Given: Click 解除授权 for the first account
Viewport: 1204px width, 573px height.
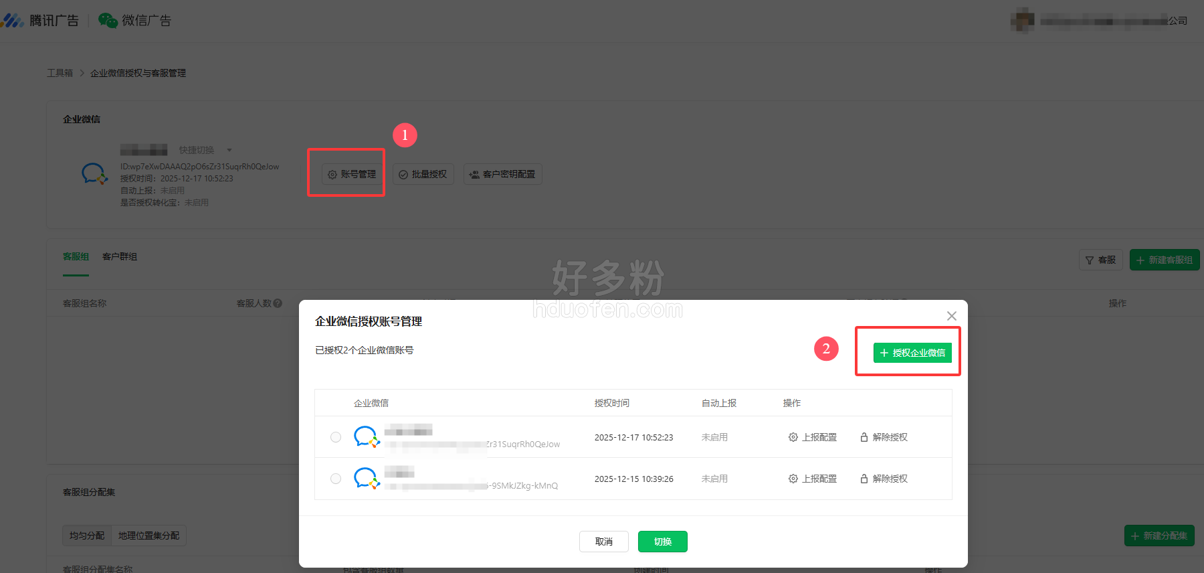Looking at the screenshot, I should 884,437.
